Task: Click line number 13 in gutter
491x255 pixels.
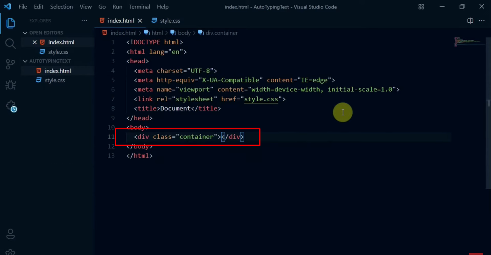Action: pyautogui.click(x=111, y=156)
